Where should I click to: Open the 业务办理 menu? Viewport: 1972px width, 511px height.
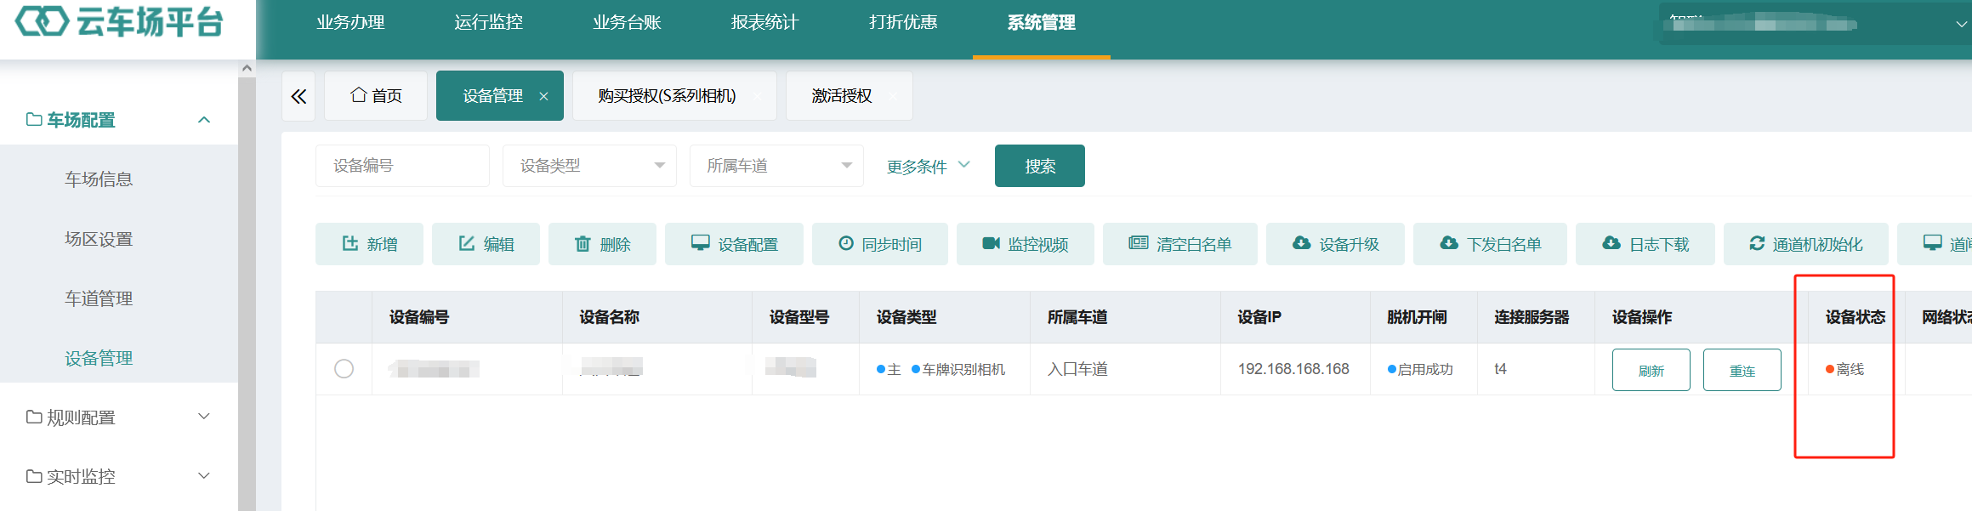tap(350, 23)
